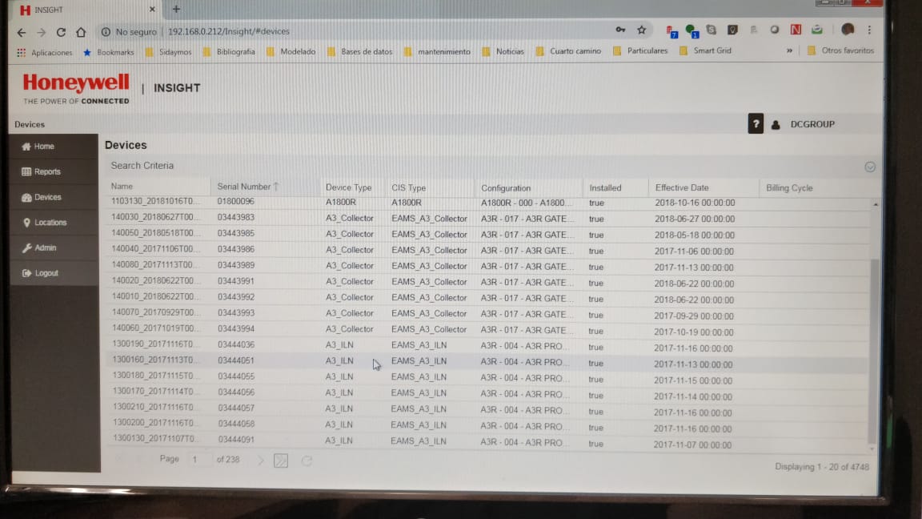This screenshot has width=922, height=519.
Task: Click the page number input field
Action: pos(198,459)
